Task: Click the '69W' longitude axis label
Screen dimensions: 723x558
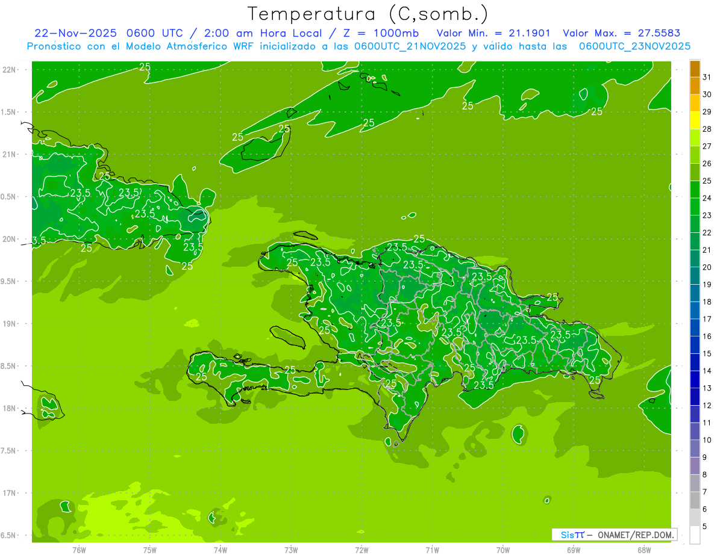Action: pyautogui.click(x=574, y=550)
